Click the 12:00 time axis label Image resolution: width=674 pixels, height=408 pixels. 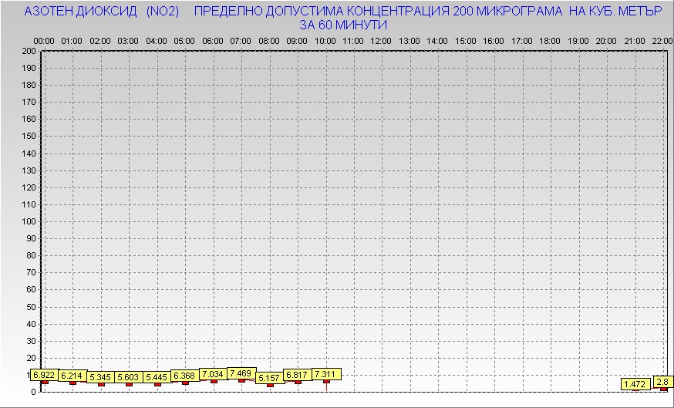(382, 40)
